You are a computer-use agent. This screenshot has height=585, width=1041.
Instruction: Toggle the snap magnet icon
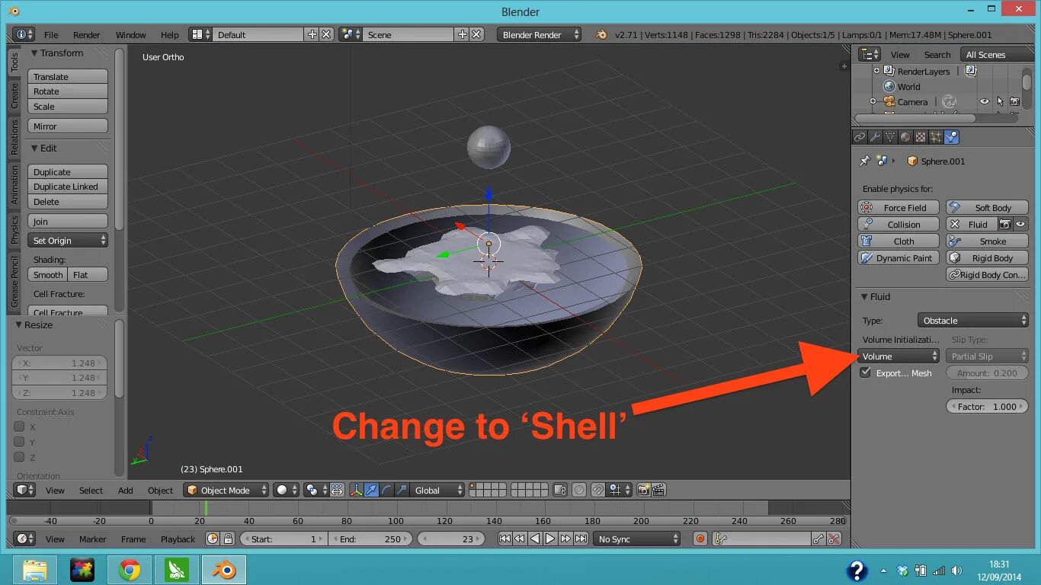coord(598,490)
